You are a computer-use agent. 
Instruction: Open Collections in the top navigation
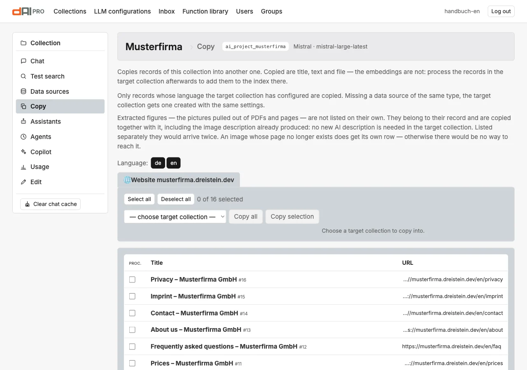(x=70, y=12)
